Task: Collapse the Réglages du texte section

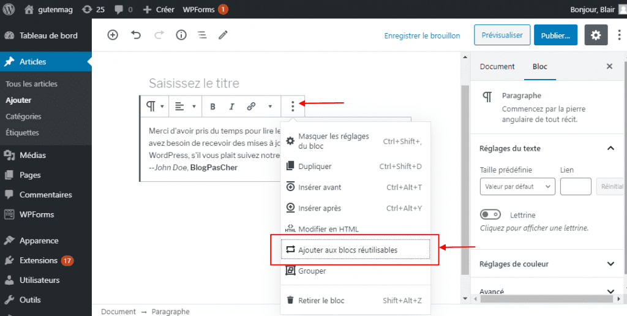Action: [x=610, y=148]
